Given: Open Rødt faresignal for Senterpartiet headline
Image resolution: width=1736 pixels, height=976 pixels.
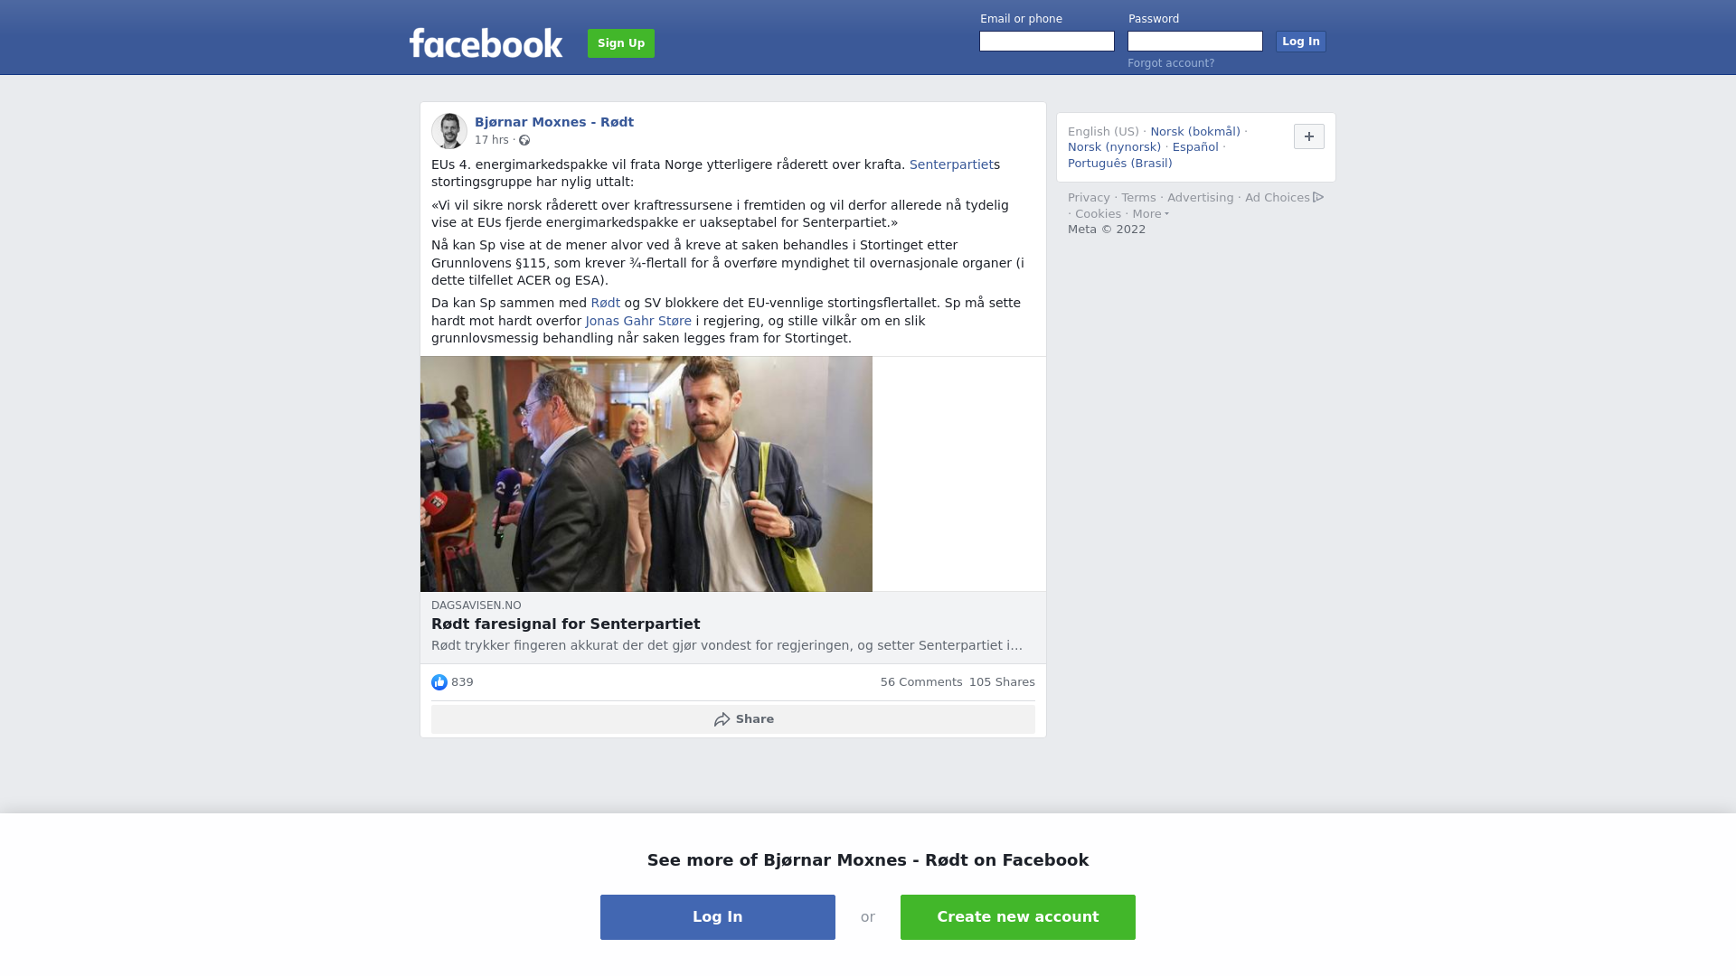Looking at the screenshot, I should pyautogui.click(x=566, y=624).
